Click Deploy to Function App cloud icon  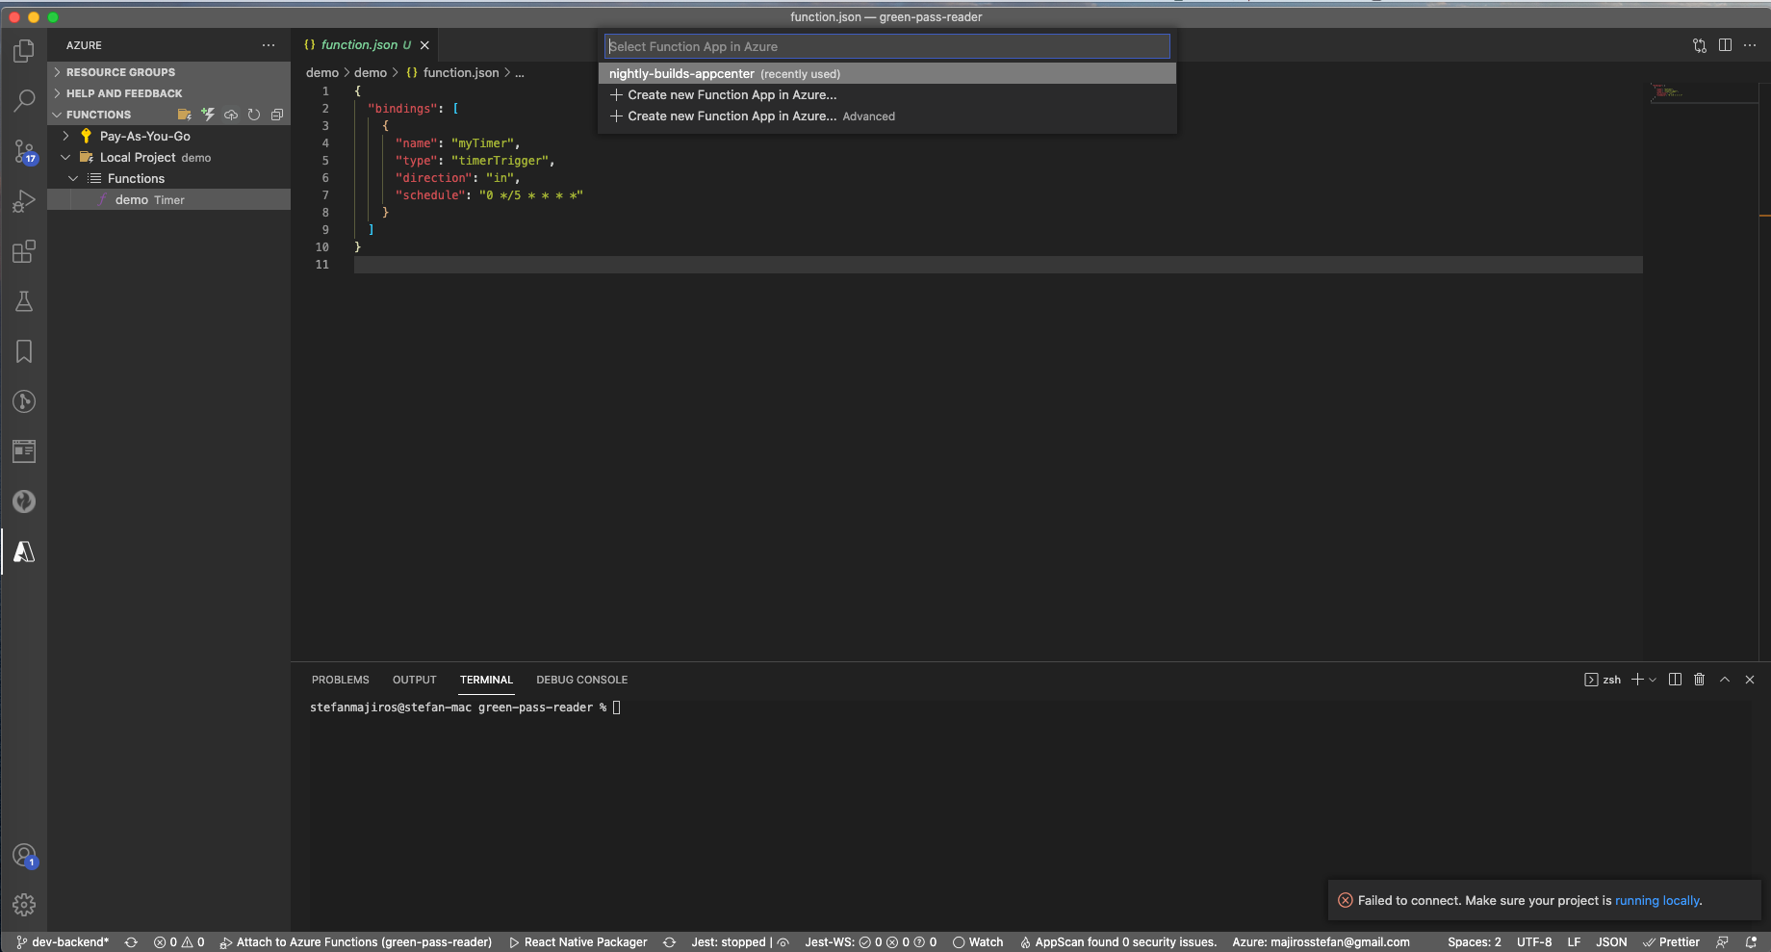click(231, 115)
